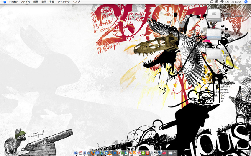Open the 編集 menu
Image resolution: width=251 pixels, height=156 pixels.
(x=36, y=2)
